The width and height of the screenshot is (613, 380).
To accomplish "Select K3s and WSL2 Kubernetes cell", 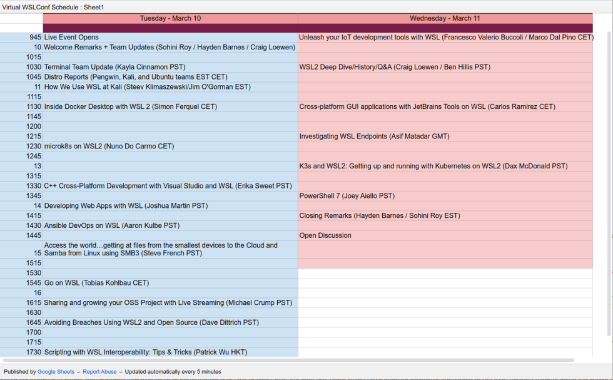I will click(445, 167).
